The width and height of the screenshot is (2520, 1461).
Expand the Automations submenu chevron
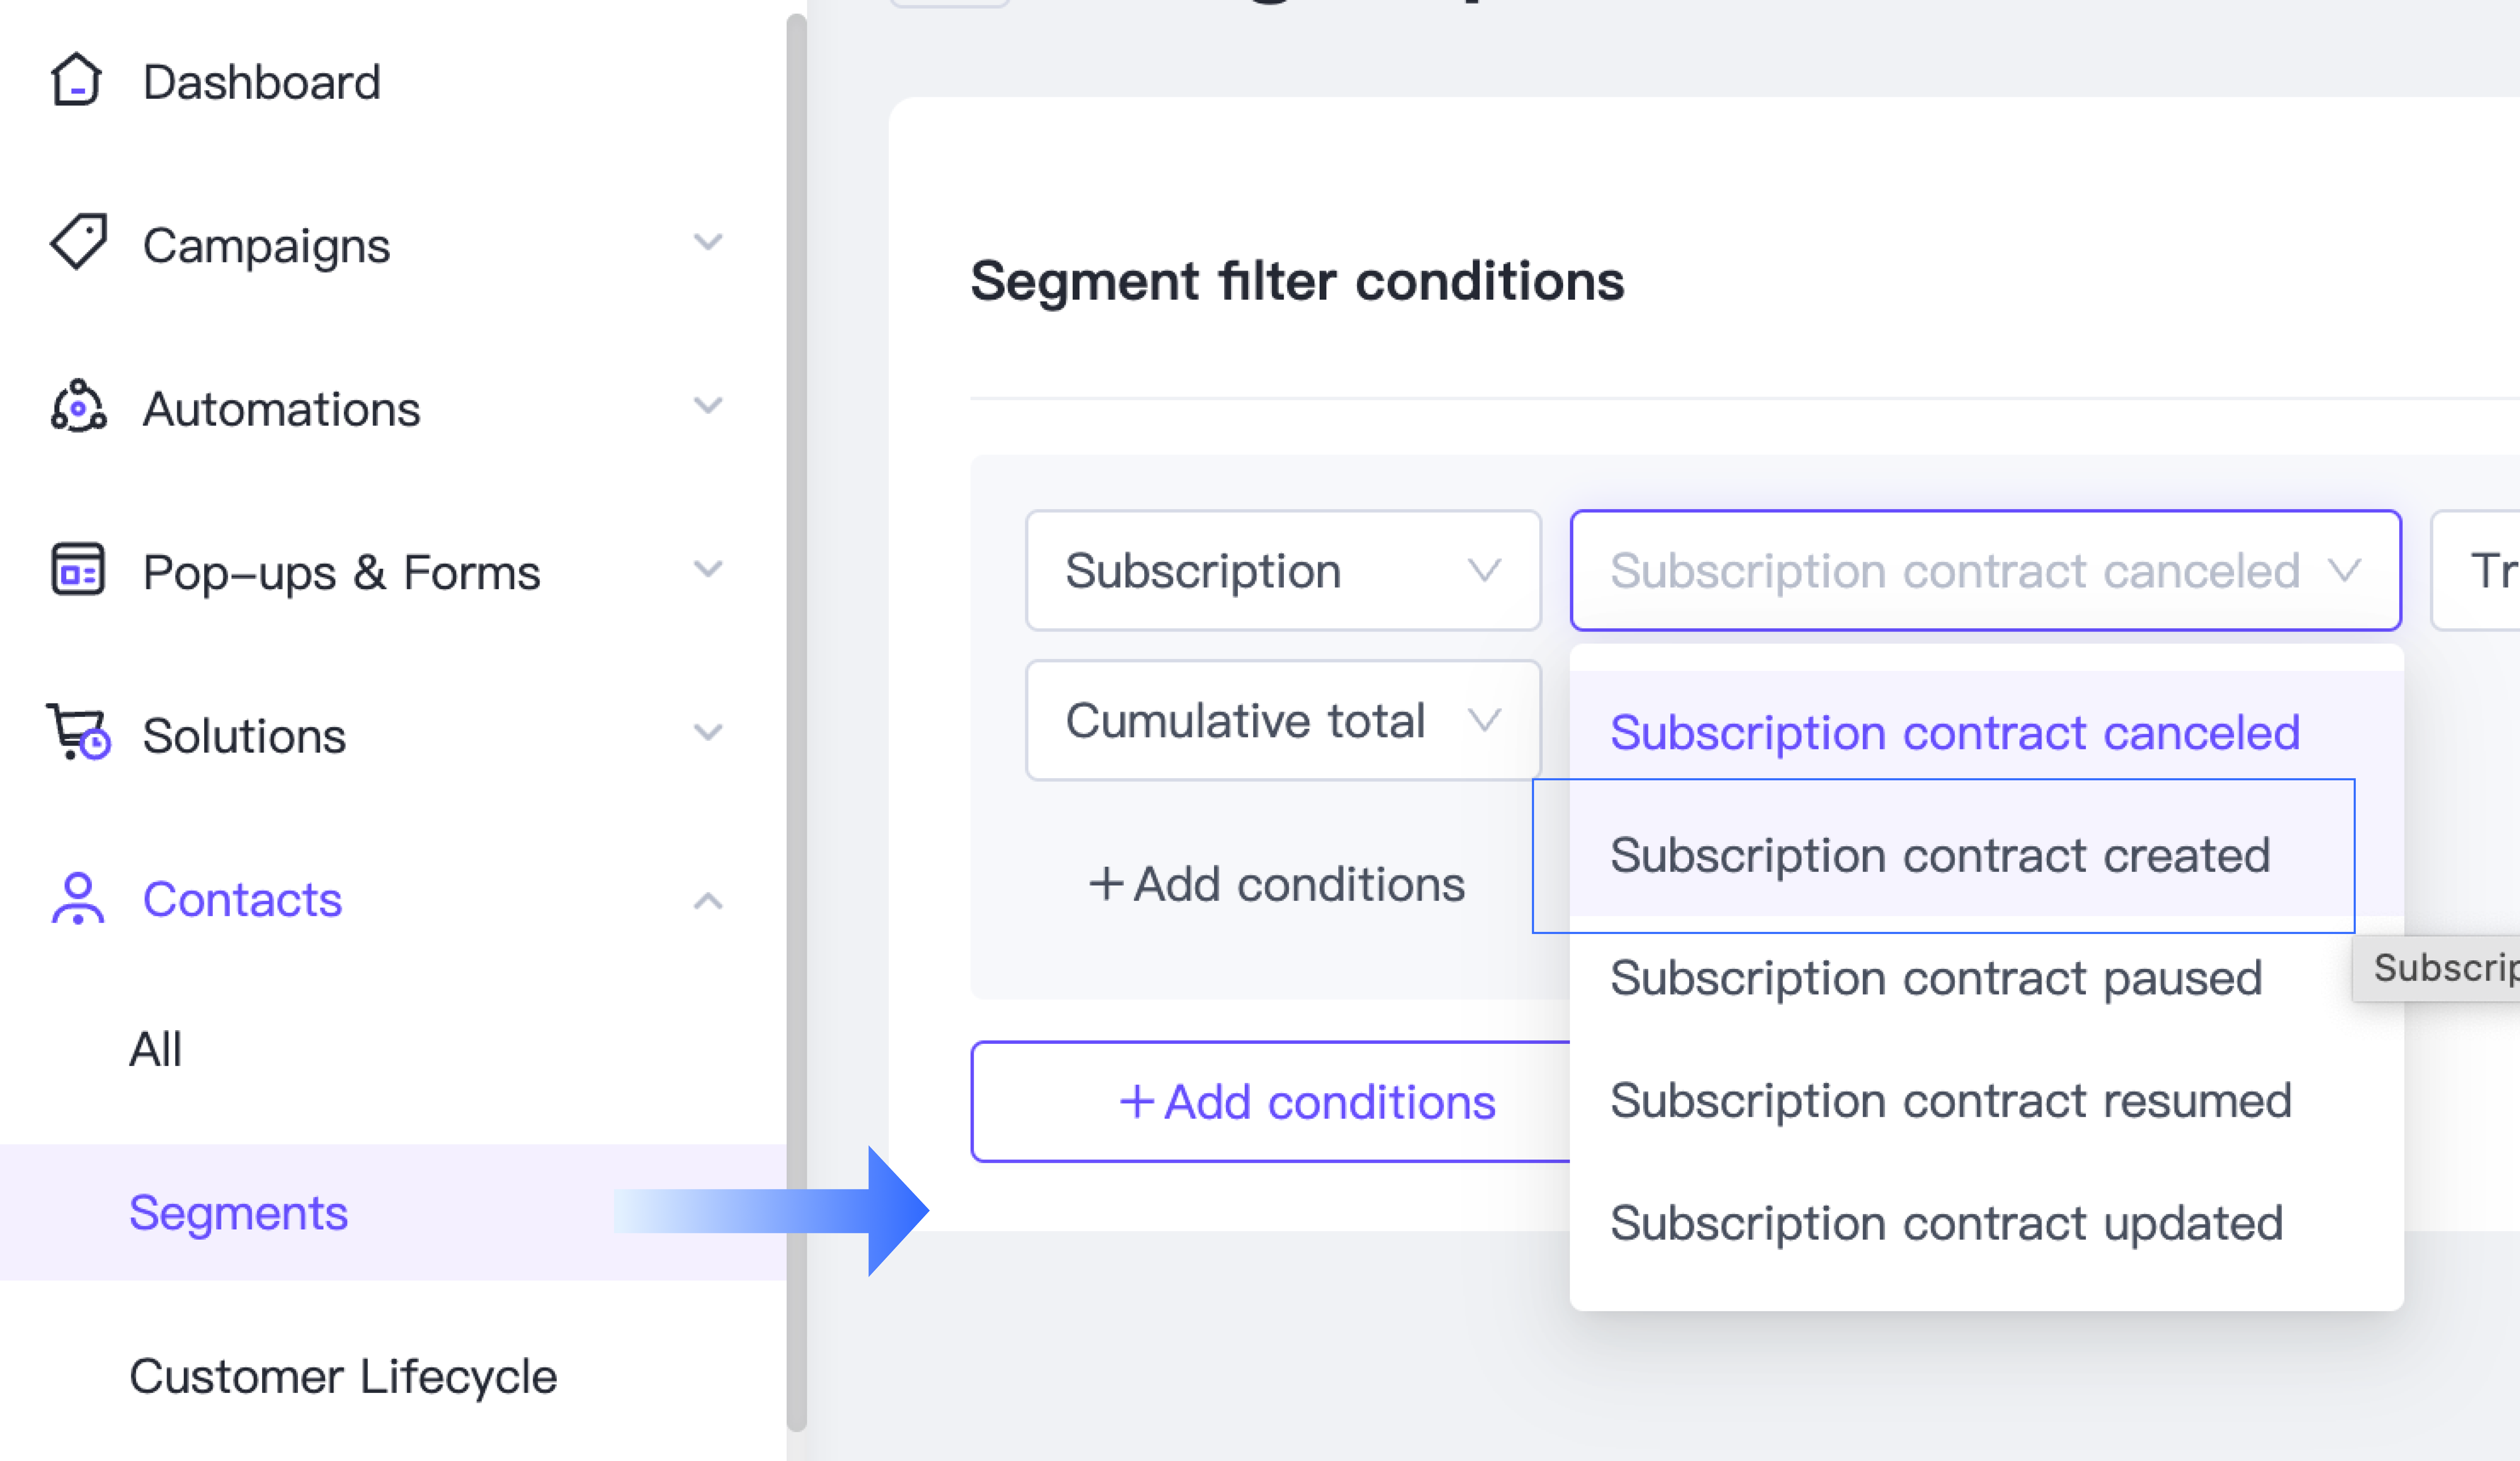708,406
